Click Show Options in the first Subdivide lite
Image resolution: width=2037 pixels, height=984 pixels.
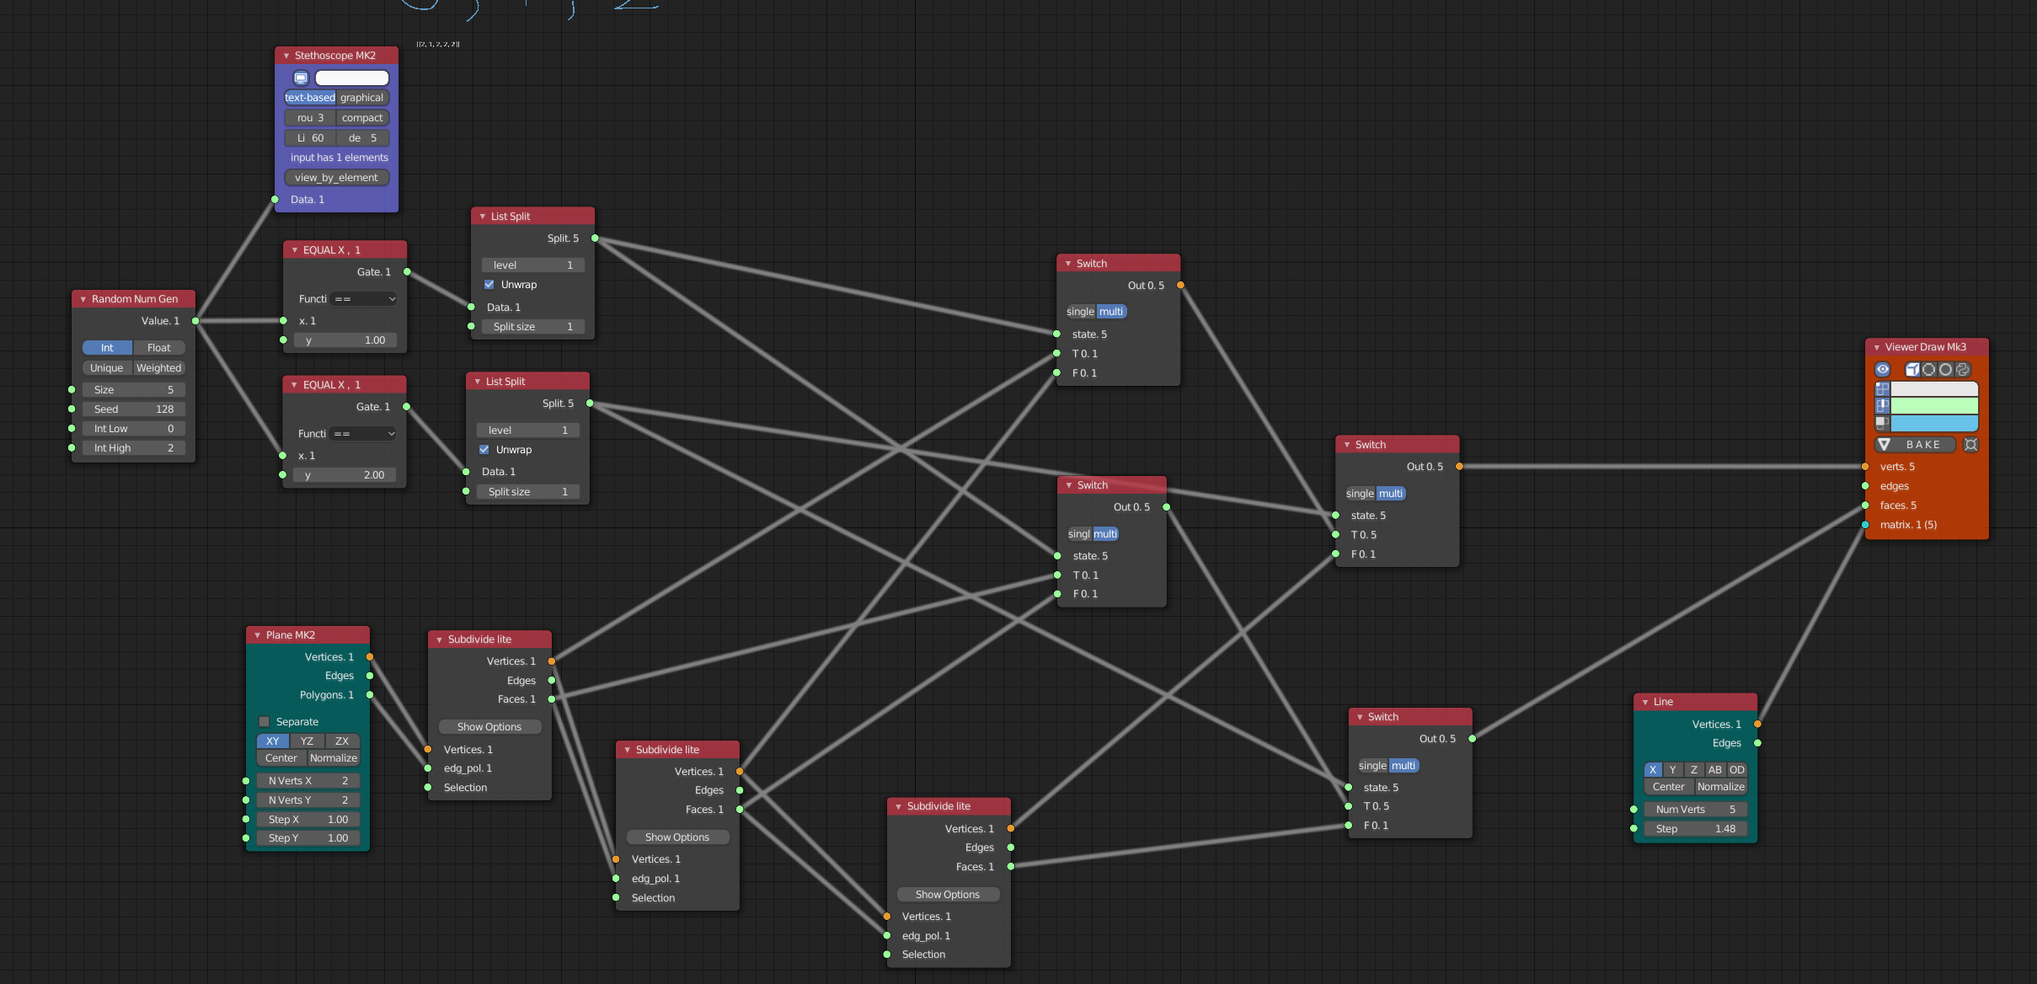[x=489, y=727]
